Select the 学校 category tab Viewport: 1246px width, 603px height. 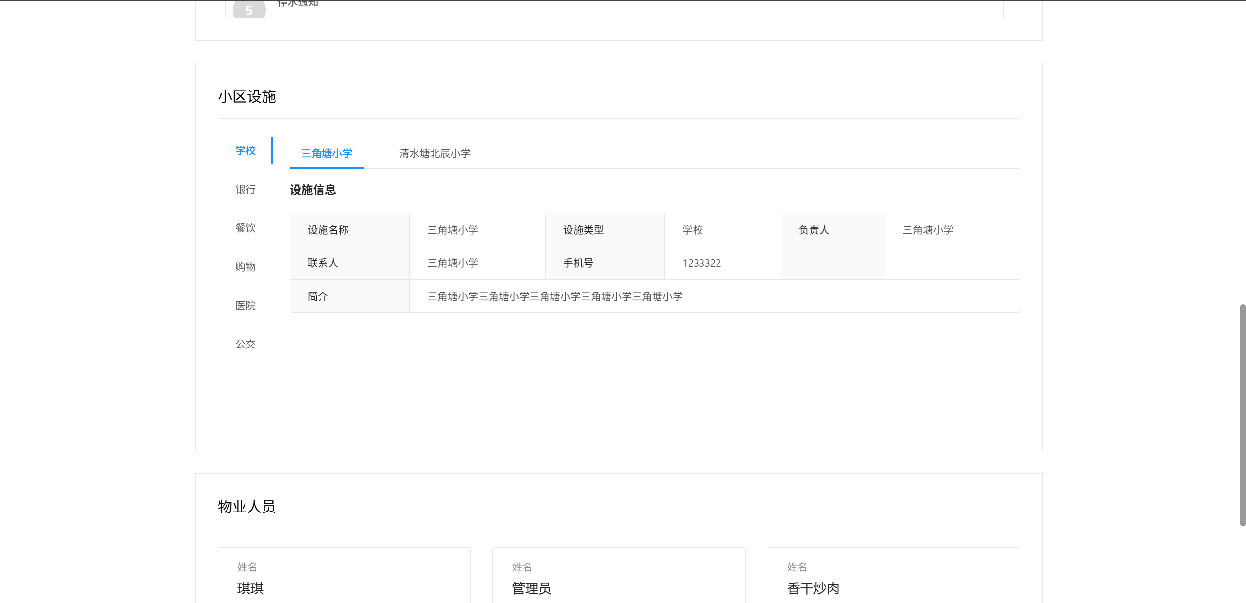245,150
